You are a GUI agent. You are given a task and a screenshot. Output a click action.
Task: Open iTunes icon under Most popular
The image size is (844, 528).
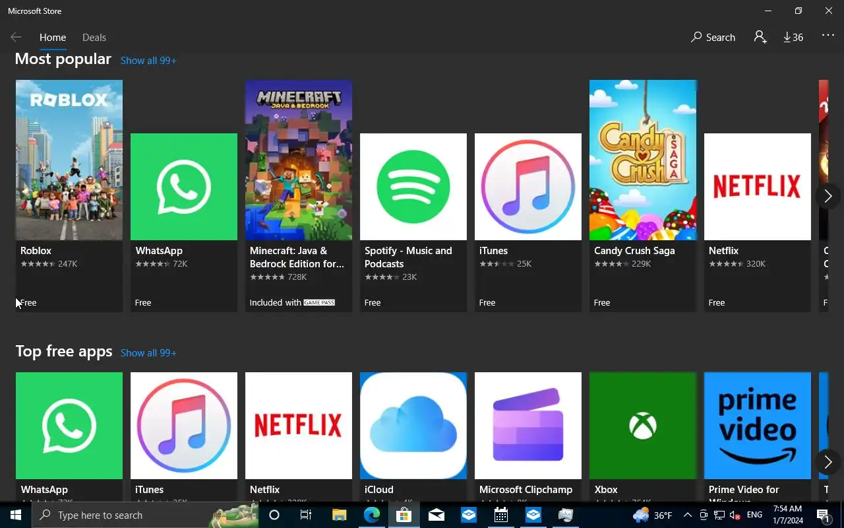pos(528,187)
